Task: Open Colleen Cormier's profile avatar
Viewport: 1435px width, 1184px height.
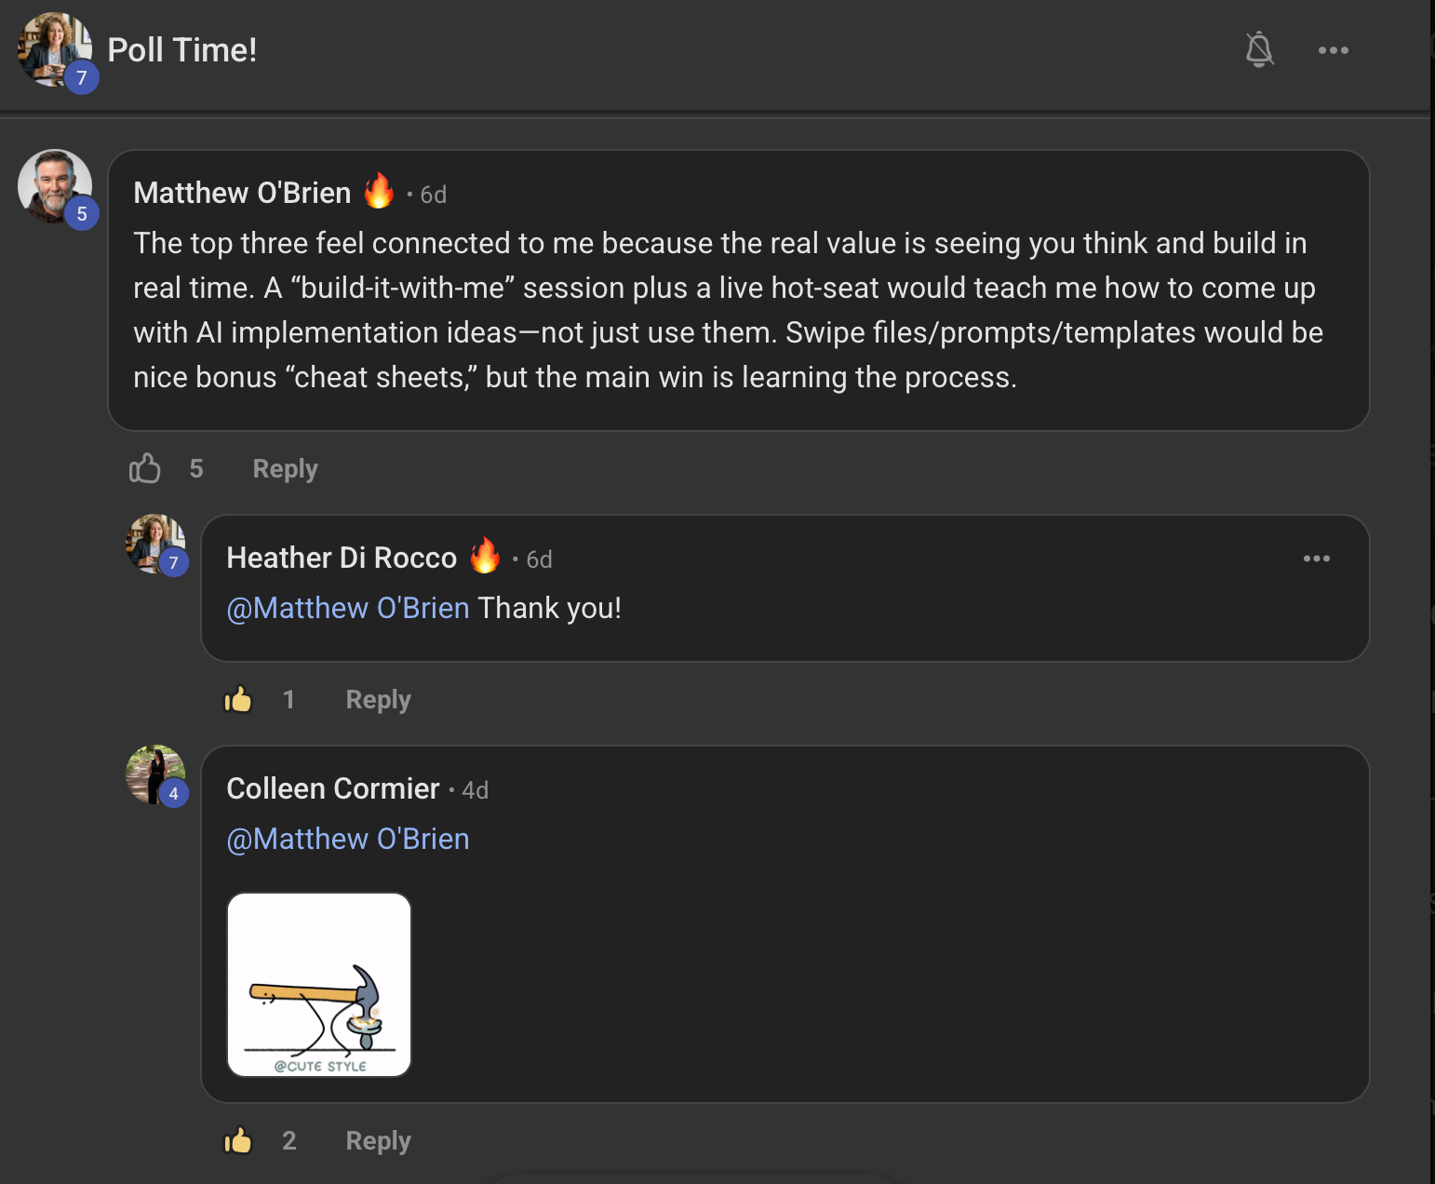Action: click(155, 774)
